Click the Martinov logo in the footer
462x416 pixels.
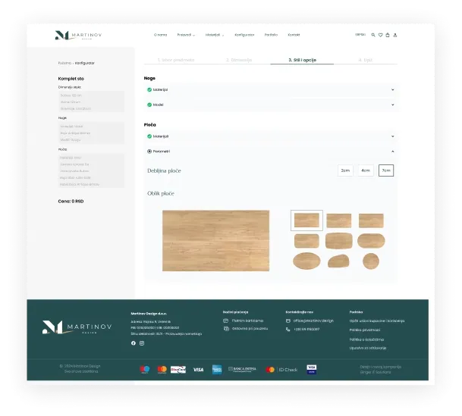click(x=77, y=327)
